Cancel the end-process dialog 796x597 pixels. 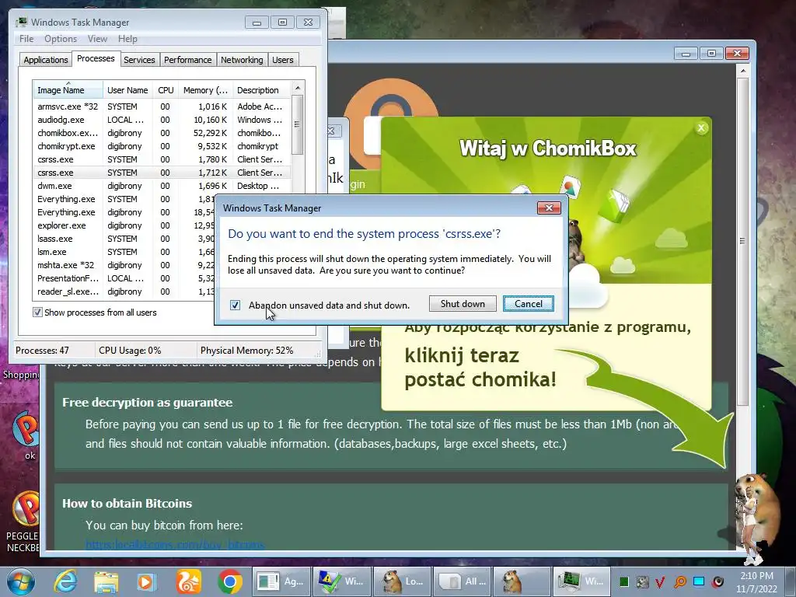[x=528, y=304]
